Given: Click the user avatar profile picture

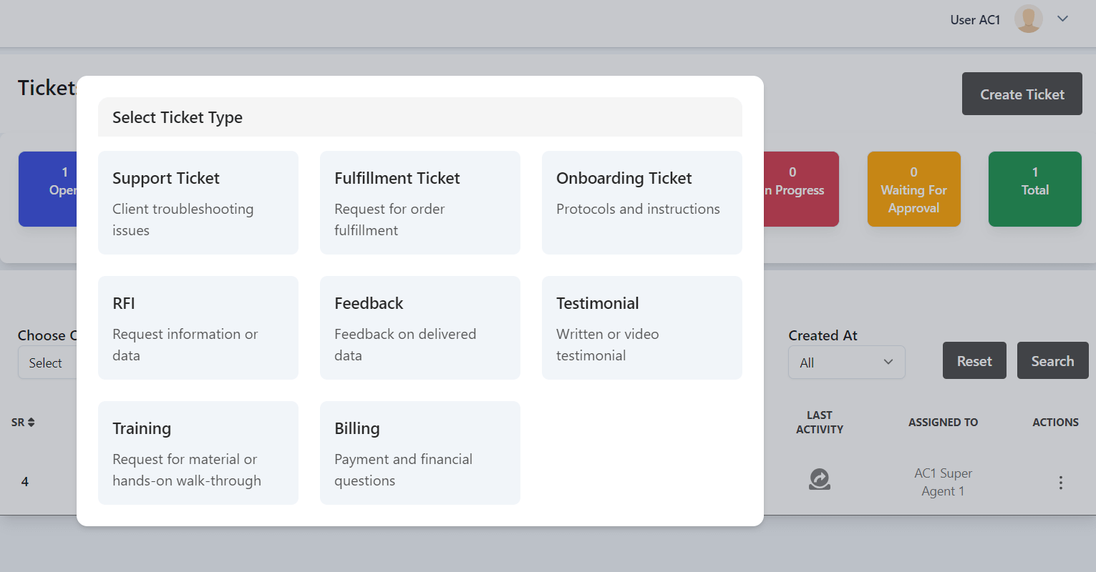Looking at the screenshot, I should pyautogui.click(x=1028, y=19).
